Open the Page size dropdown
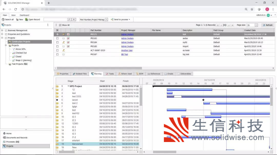This screenshot has height=155, width=277. pos(256,25)
